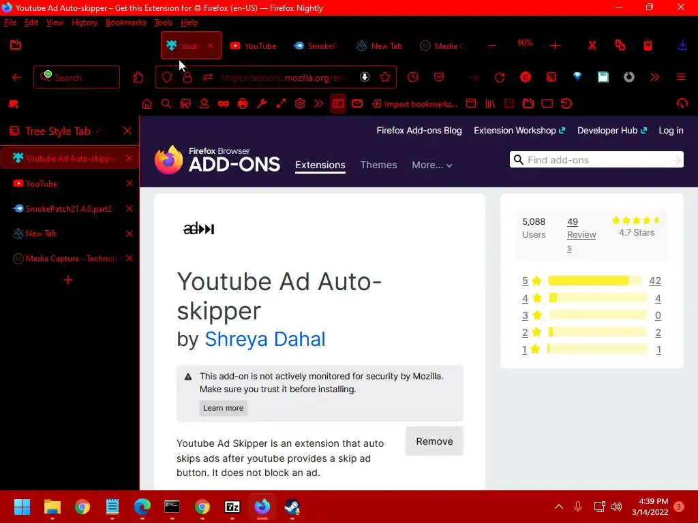Open the gear Settings icon in bookmarks toolbar
698x523 pixels.
[300, 104]
